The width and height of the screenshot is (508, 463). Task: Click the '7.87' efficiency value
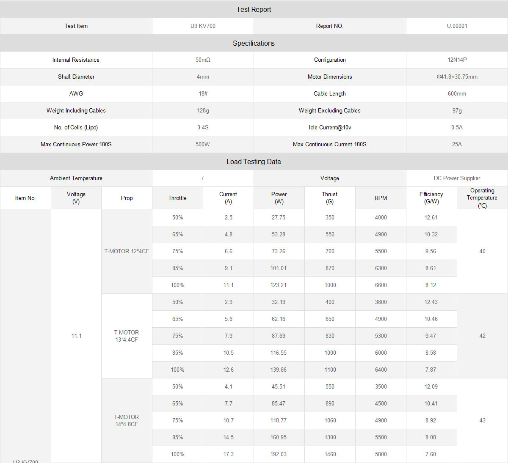pos(431,370)
